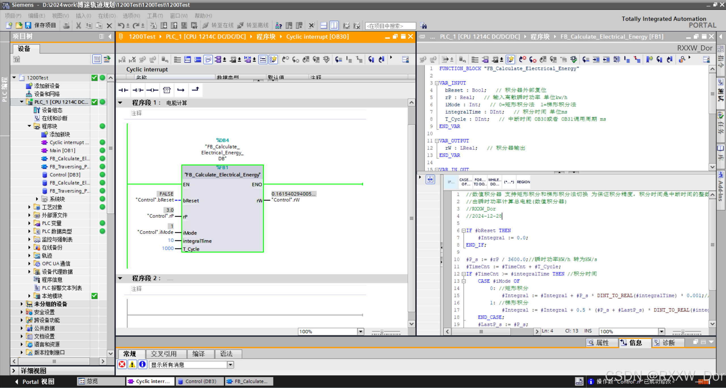Toggle the errors filter button

pos(122,364)
